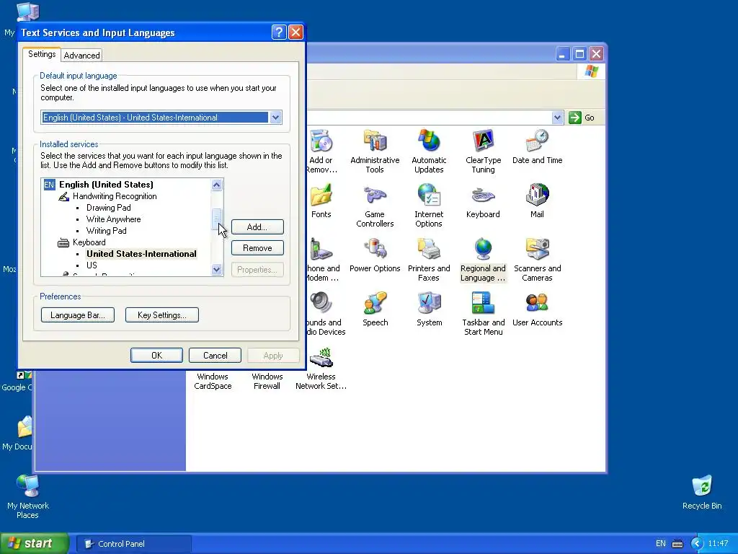This screenshot has height=554, width=738.
Task: Click the installed services scrollbar thumb
Action: pyautogui.click(x=216, y=219)
